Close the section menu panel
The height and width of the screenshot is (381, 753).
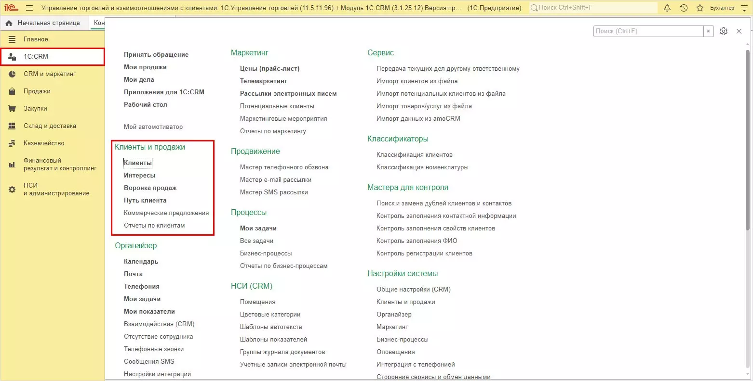[739, 31]
